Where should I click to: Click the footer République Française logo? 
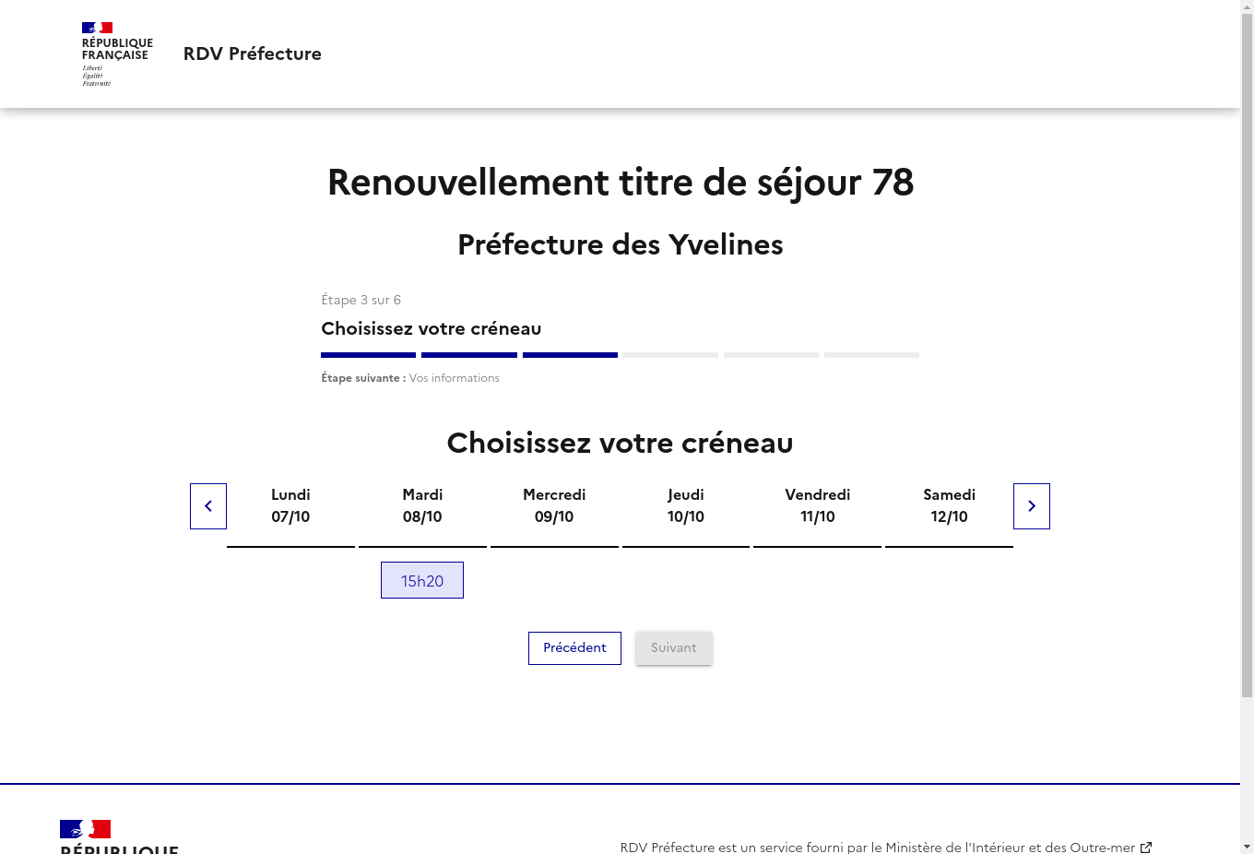click(x=119, y=836)
